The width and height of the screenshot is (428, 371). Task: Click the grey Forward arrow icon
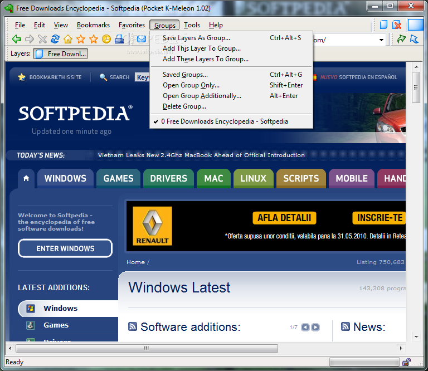(x=30, y=40)
